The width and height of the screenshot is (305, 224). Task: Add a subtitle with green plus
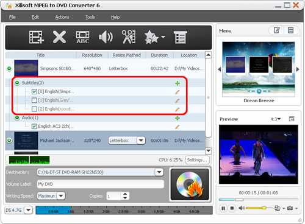[178, 83]
